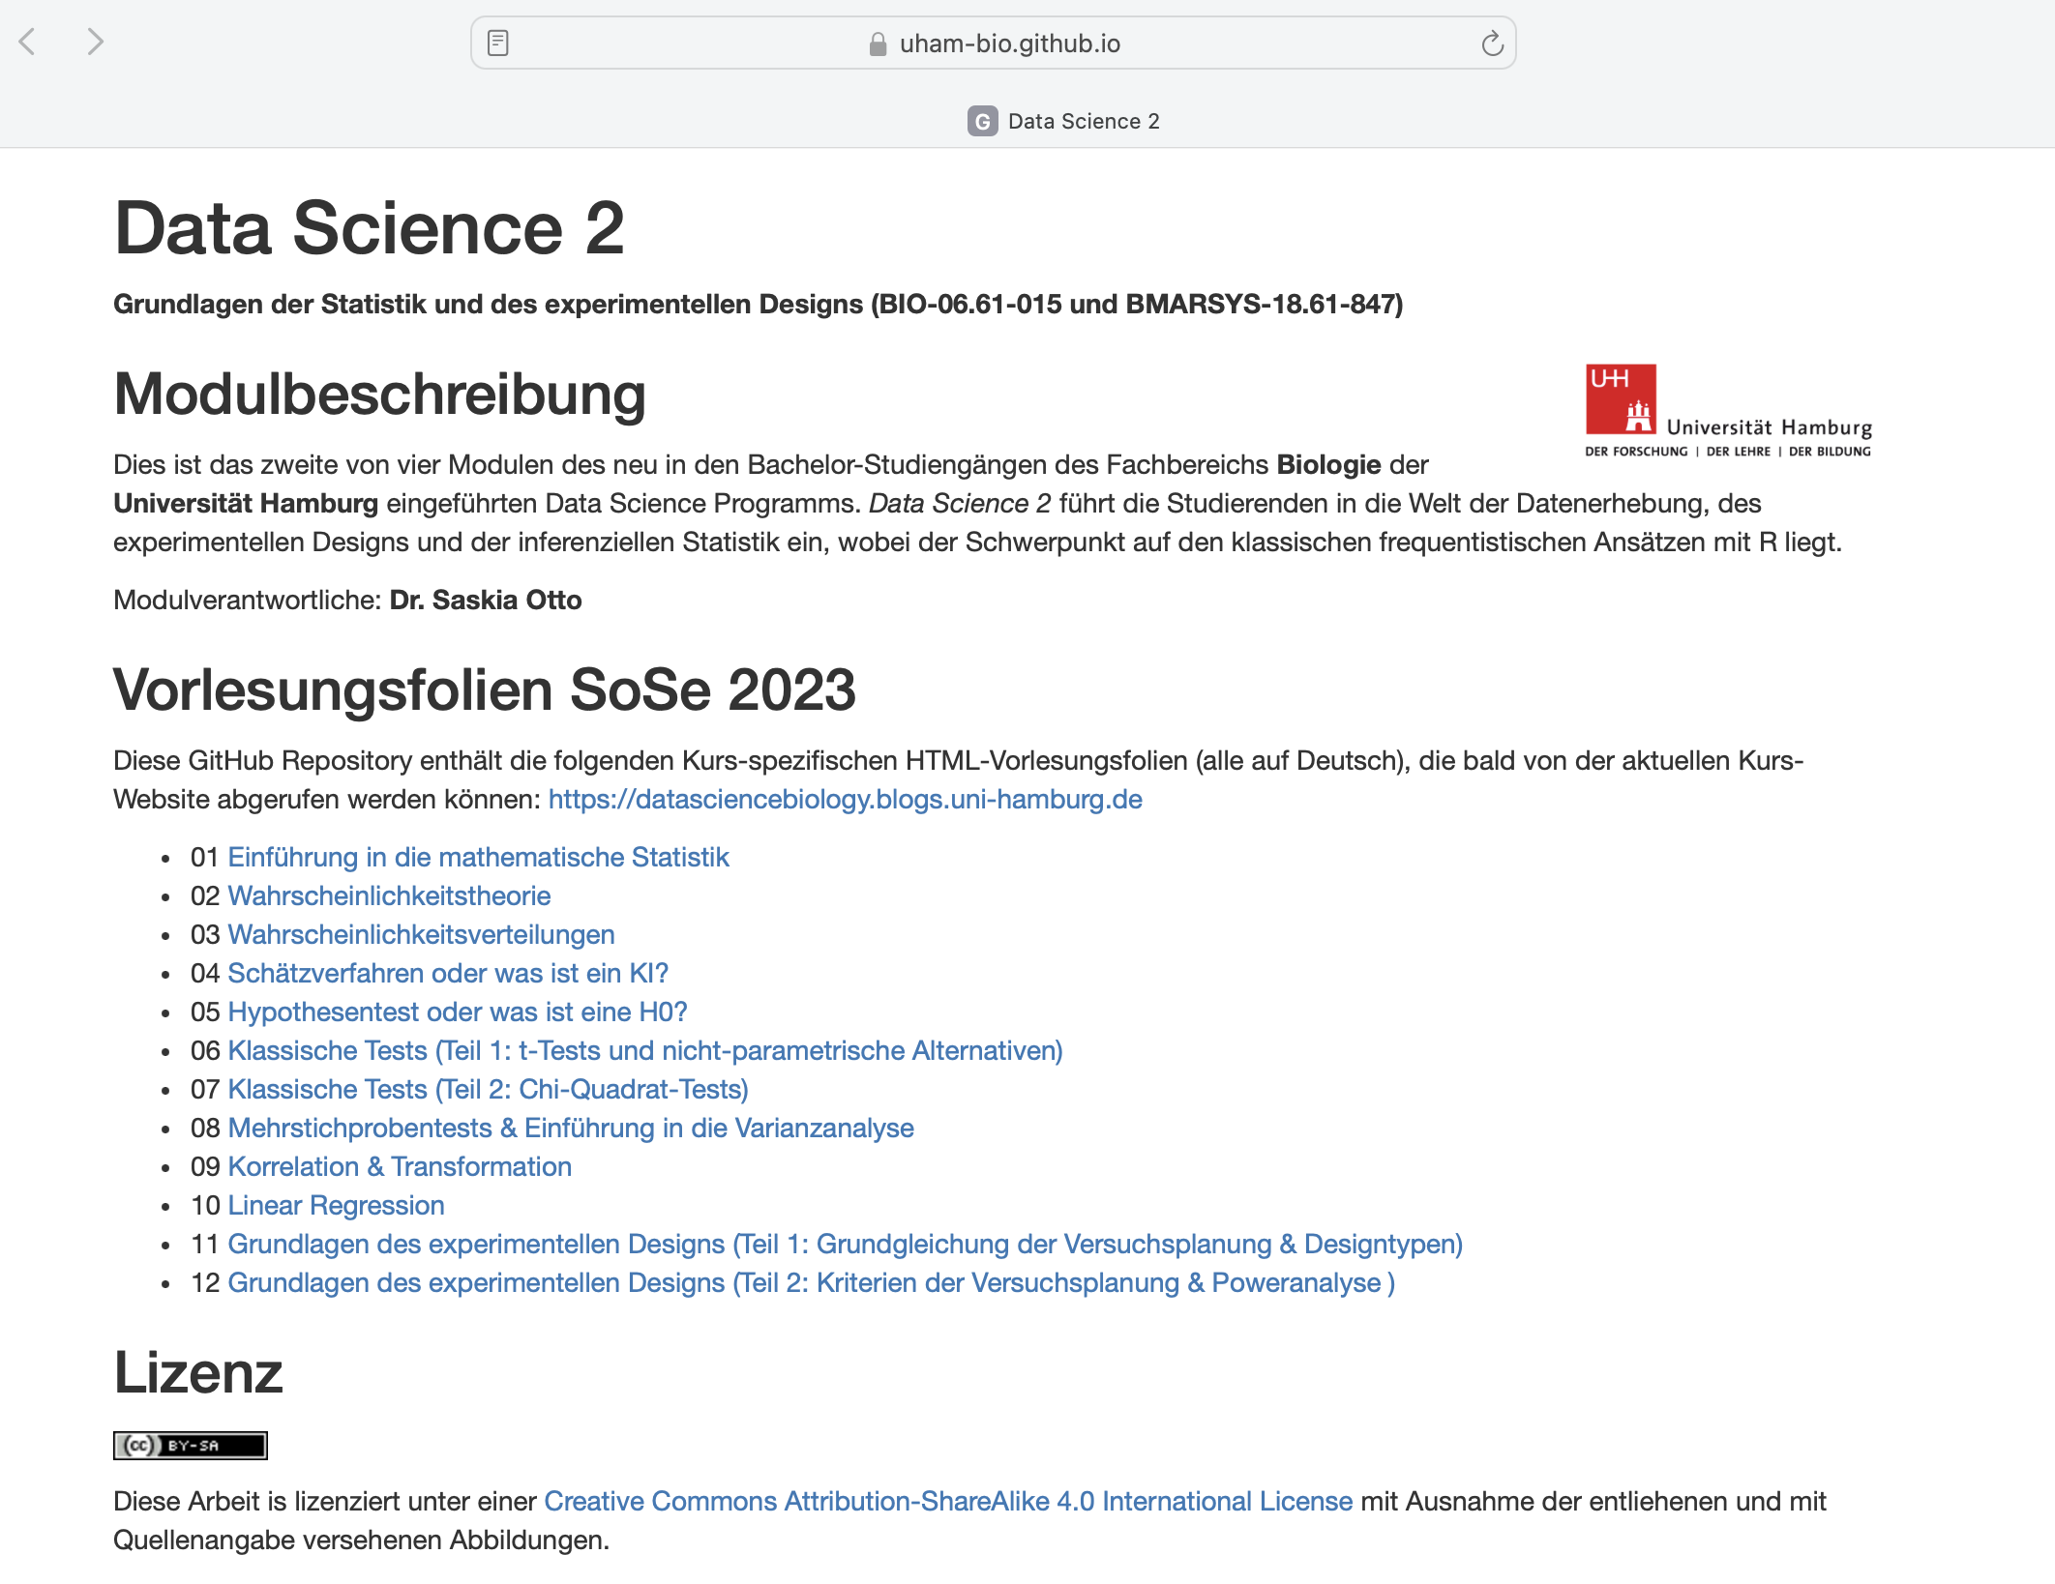This screenshot has height=1584, width=2055.
Task: Open the Korrelation & Transformation link
Action: (x=400, y=1166)
